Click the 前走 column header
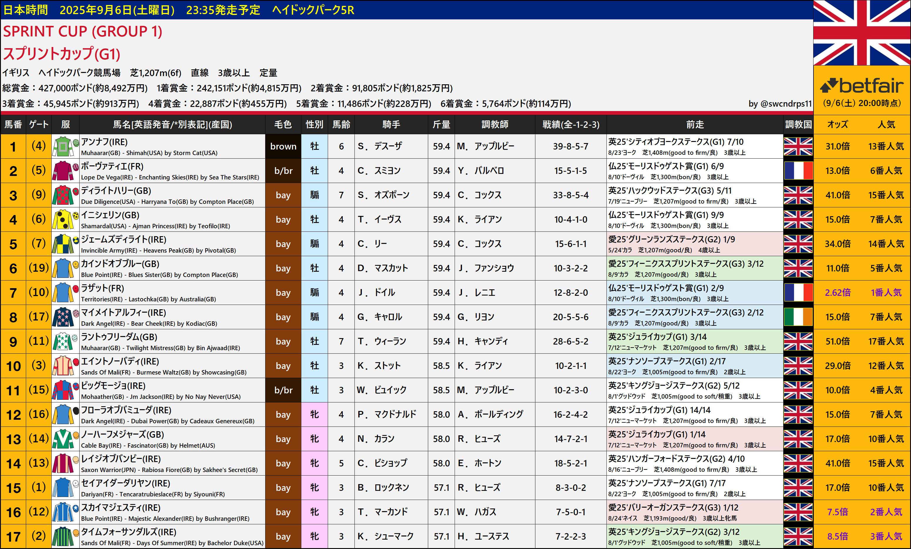Screen dimensions: 911x549 (695, 125)
